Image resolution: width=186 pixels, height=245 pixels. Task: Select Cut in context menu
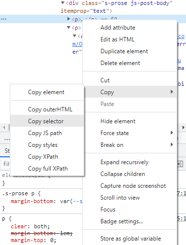pyautogui.click(x=105, y=80)
